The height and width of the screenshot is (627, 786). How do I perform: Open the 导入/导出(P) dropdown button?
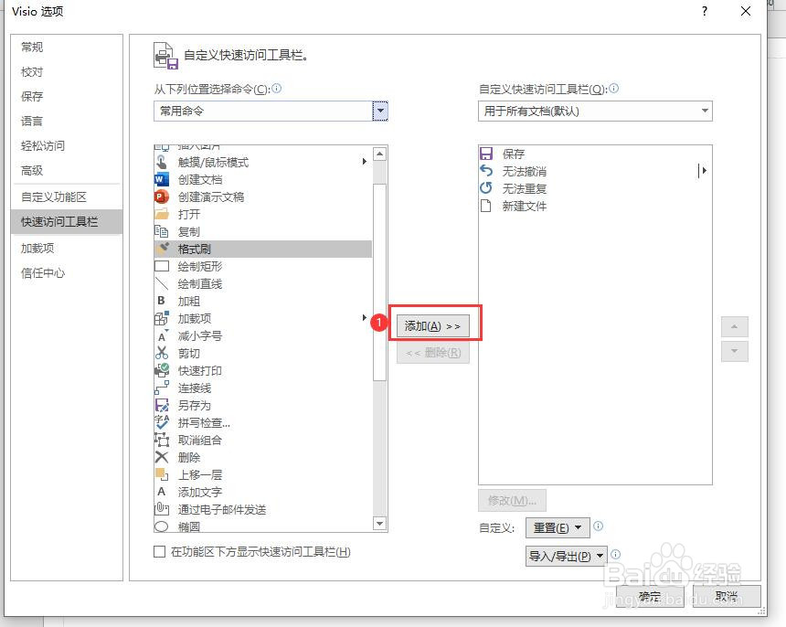pos(566,556)
